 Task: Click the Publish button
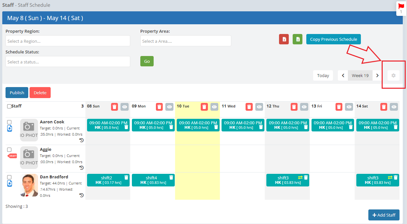click(17, 93)
